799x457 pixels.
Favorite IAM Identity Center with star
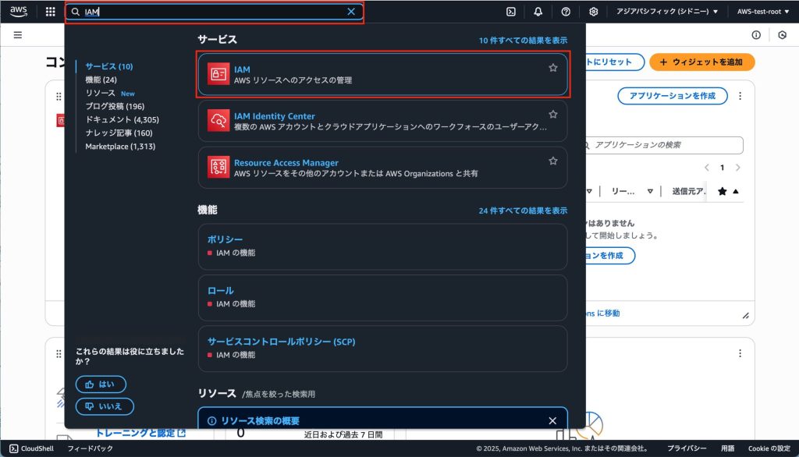(553, 114)
